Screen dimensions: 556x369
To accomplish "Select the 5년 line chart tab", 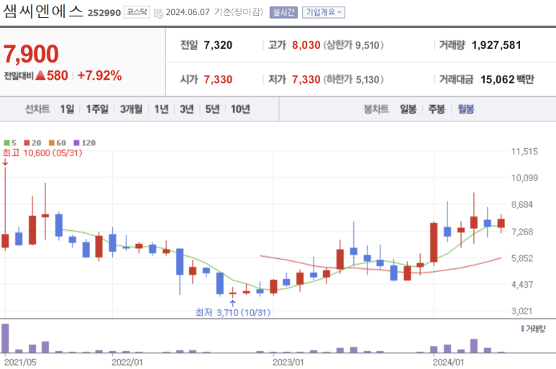I will coord(212,109).
